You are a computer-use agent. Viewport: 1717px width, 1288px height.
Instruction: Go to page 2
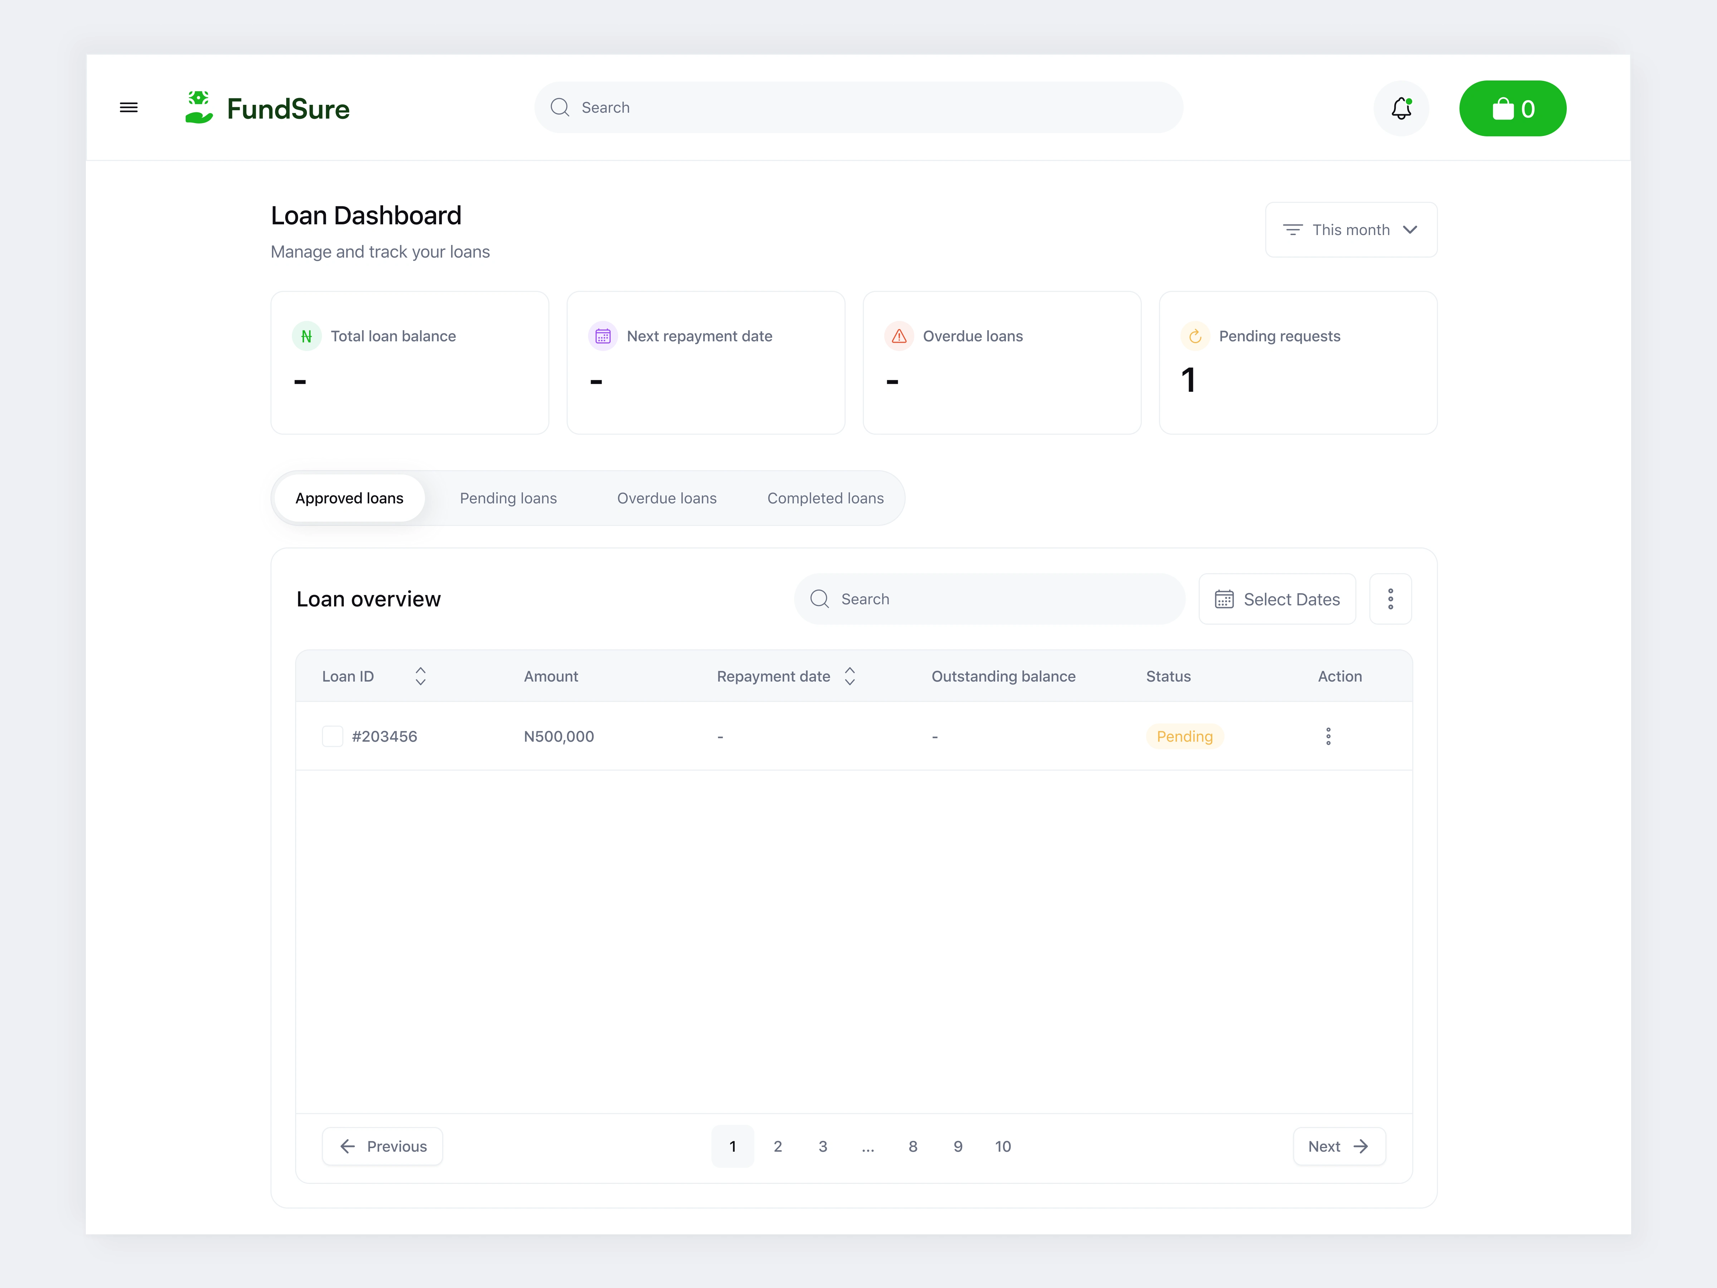point(778,1146)
